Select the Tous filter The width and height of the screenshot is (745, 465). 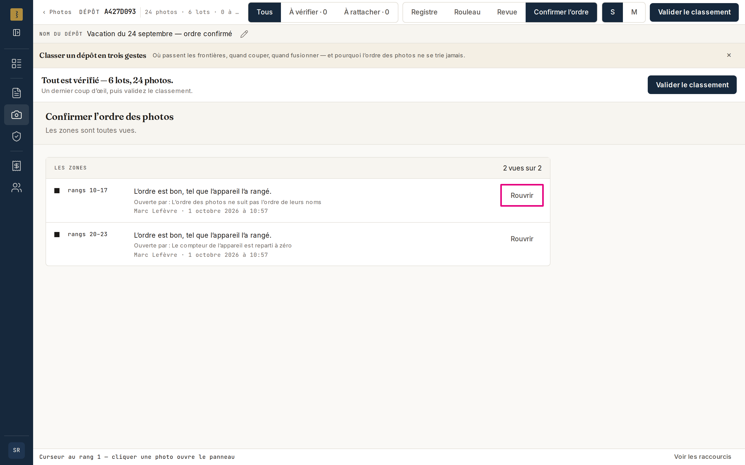(264, 12)
